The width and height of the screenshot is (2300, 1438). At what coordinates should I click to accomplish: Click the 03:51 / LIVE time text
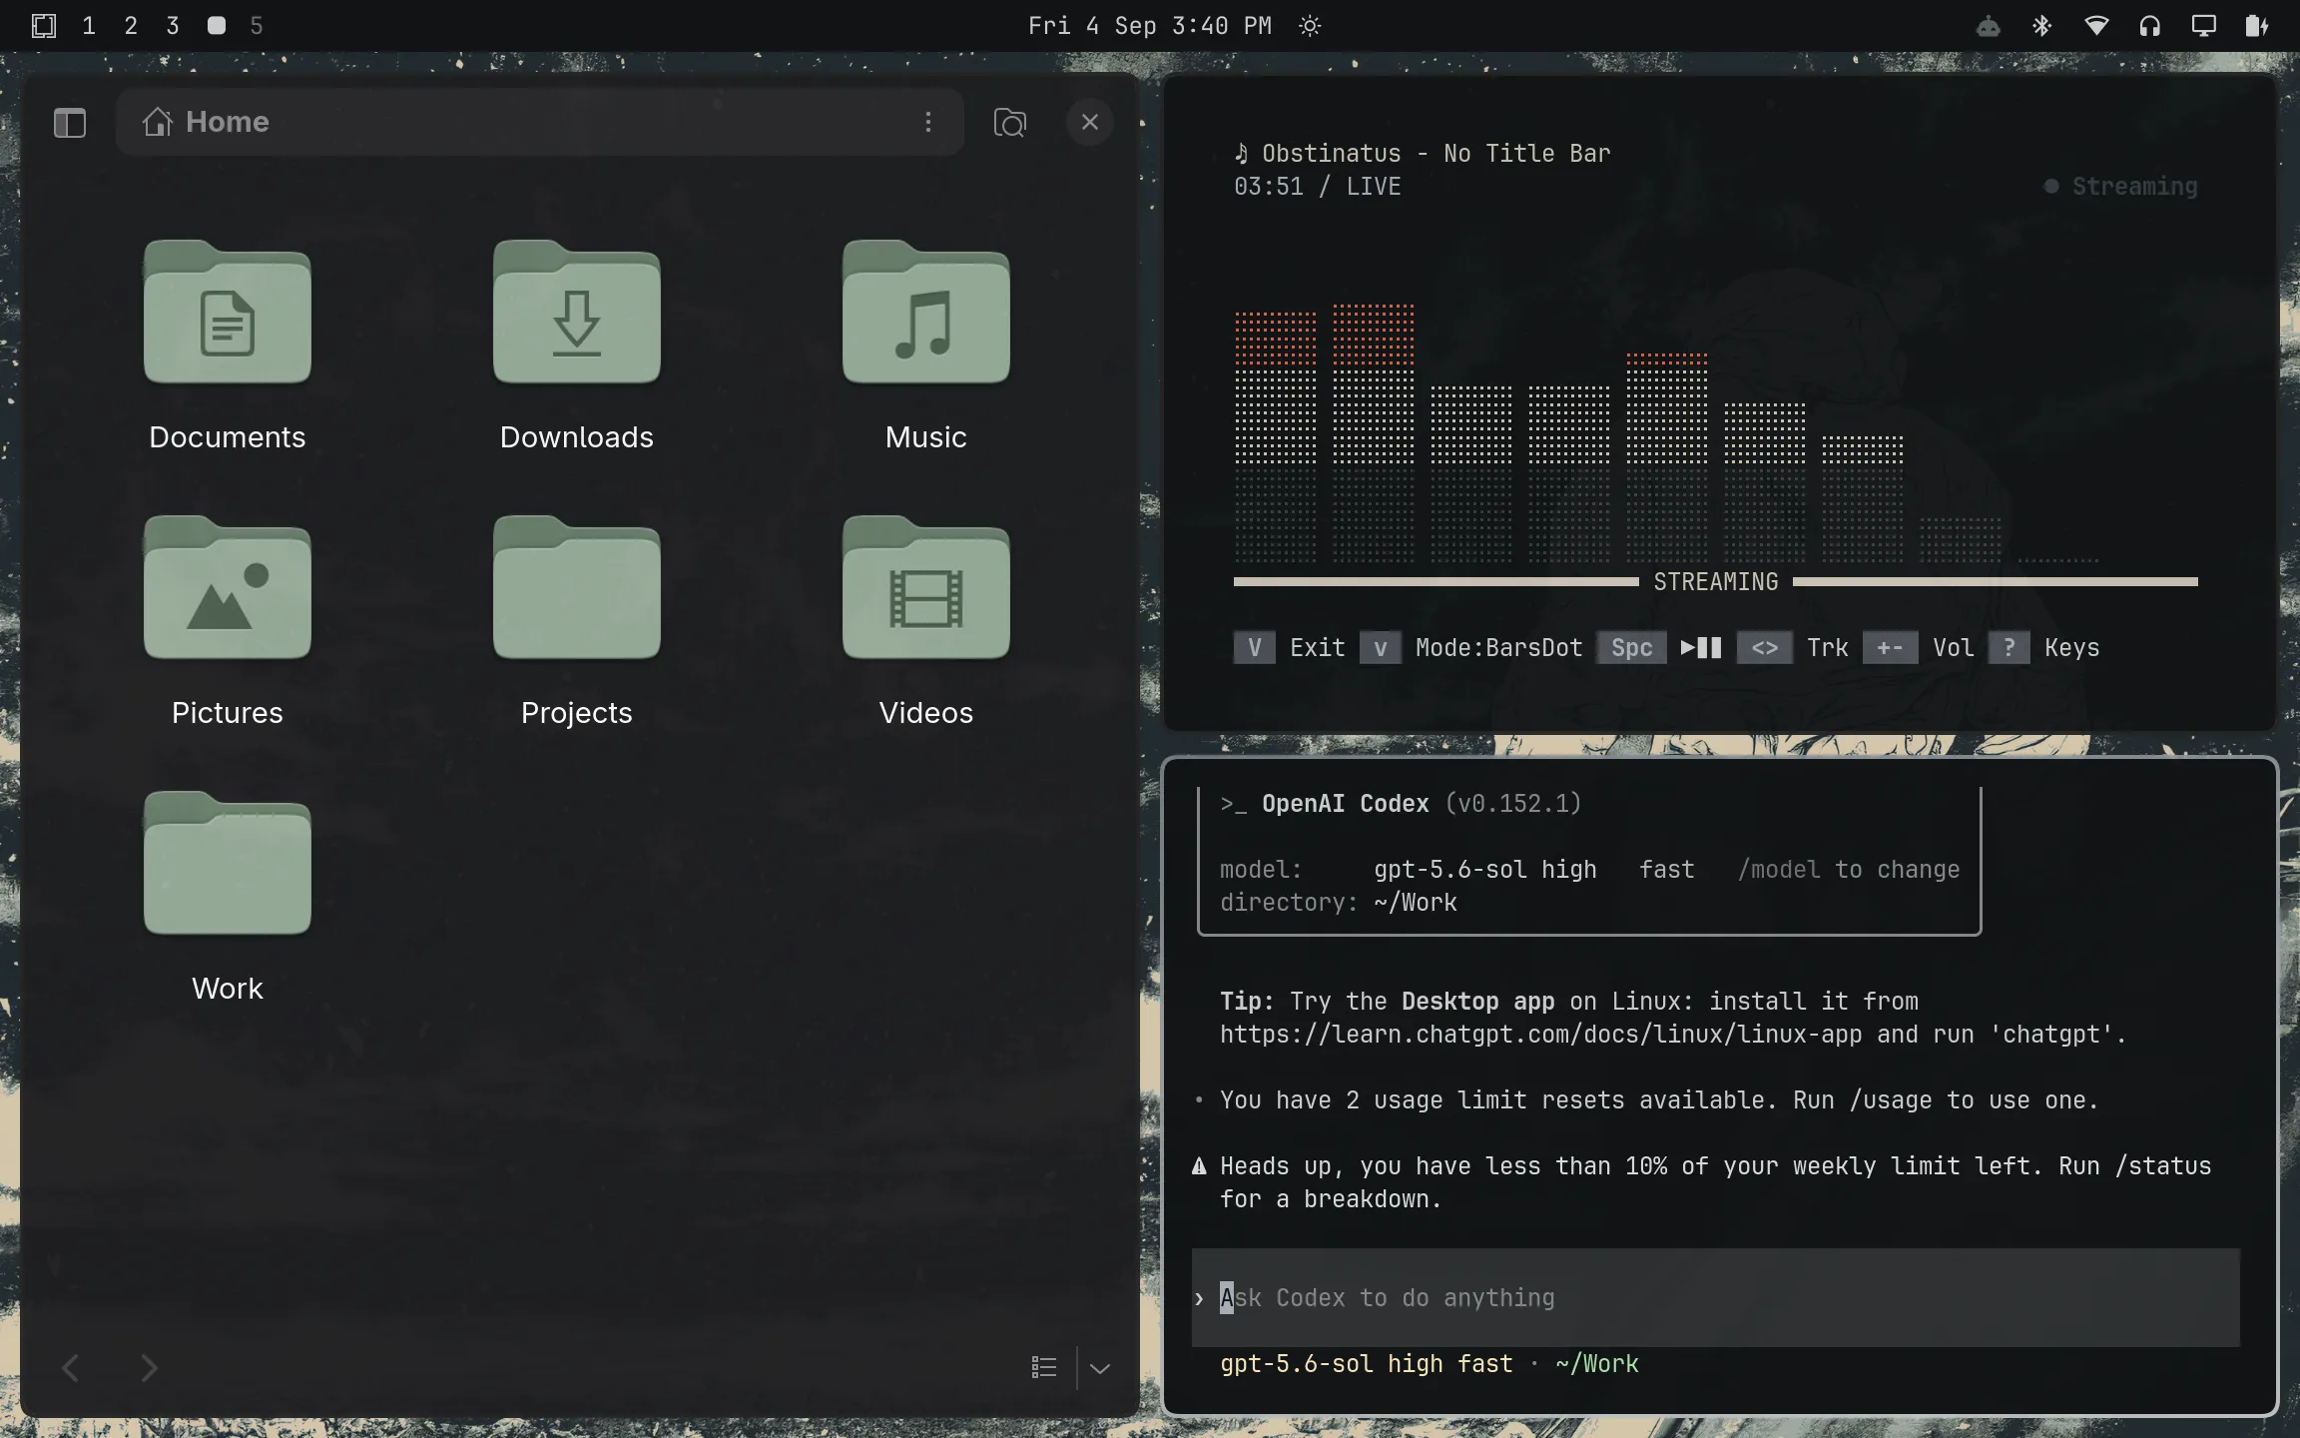1318,187
